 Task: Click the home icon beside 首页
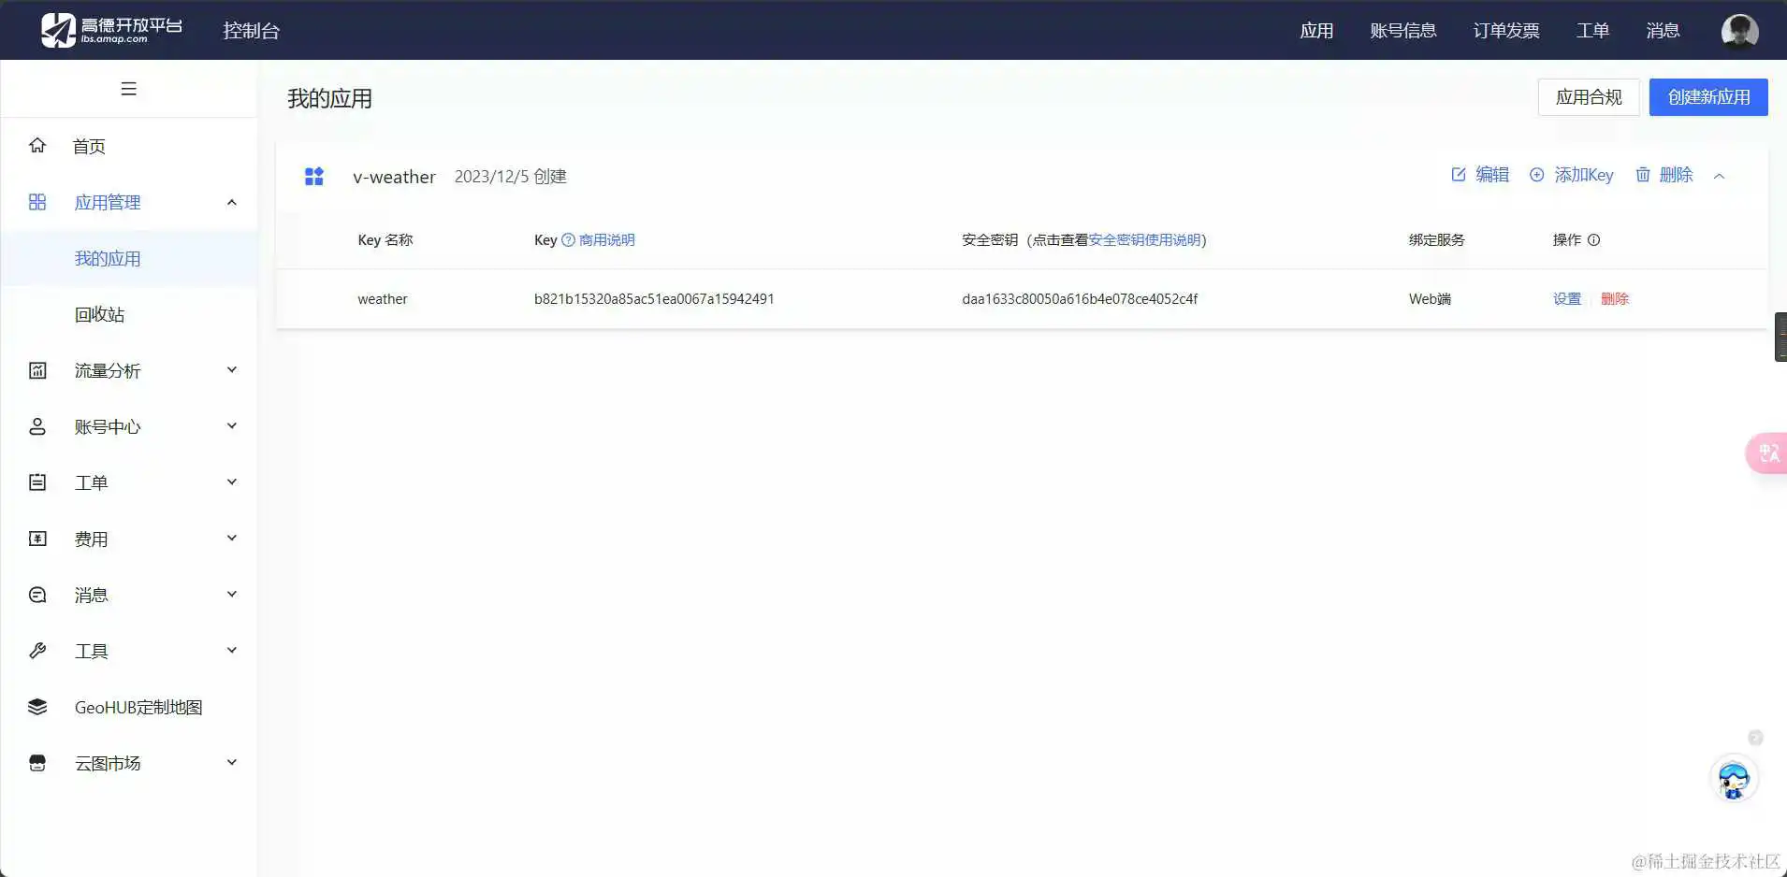(37, 145)
